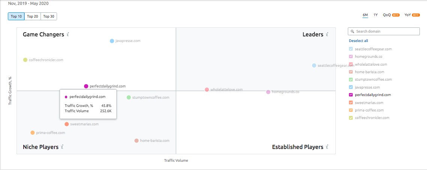Switch to the Top 10 view
427x170 pixels.
pos(17,17)
